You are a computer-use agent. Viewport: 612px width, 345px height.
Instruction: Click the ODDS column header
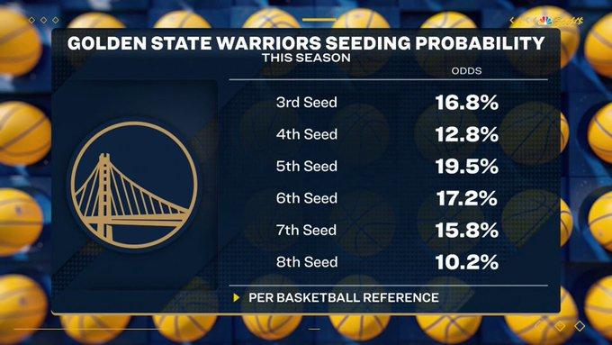466,71
